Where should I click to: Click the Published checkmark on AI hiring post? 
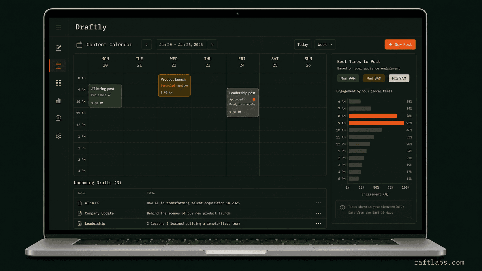pyautogui.click(x=110, y=95)
